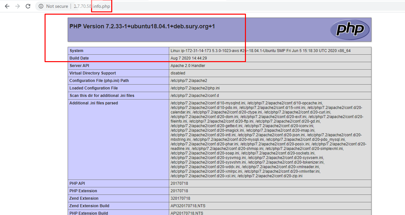405x215 pixels.
Task: Click the PHP logo in the header
Action: 350,30
